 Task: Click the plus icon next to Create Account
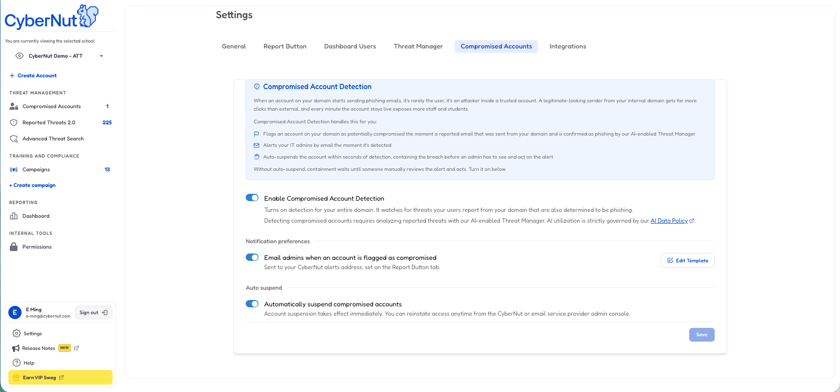pos(12,75)
